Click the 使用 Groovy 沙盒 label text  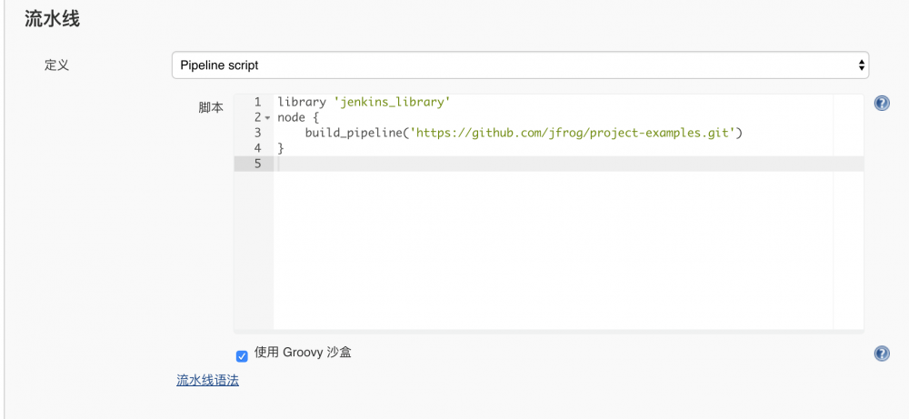(303, 353)
